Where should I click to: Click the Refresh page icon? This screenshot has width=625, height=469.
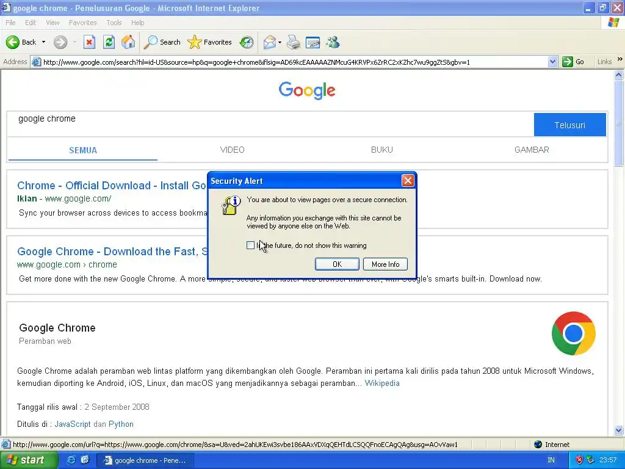click(109, 42)
